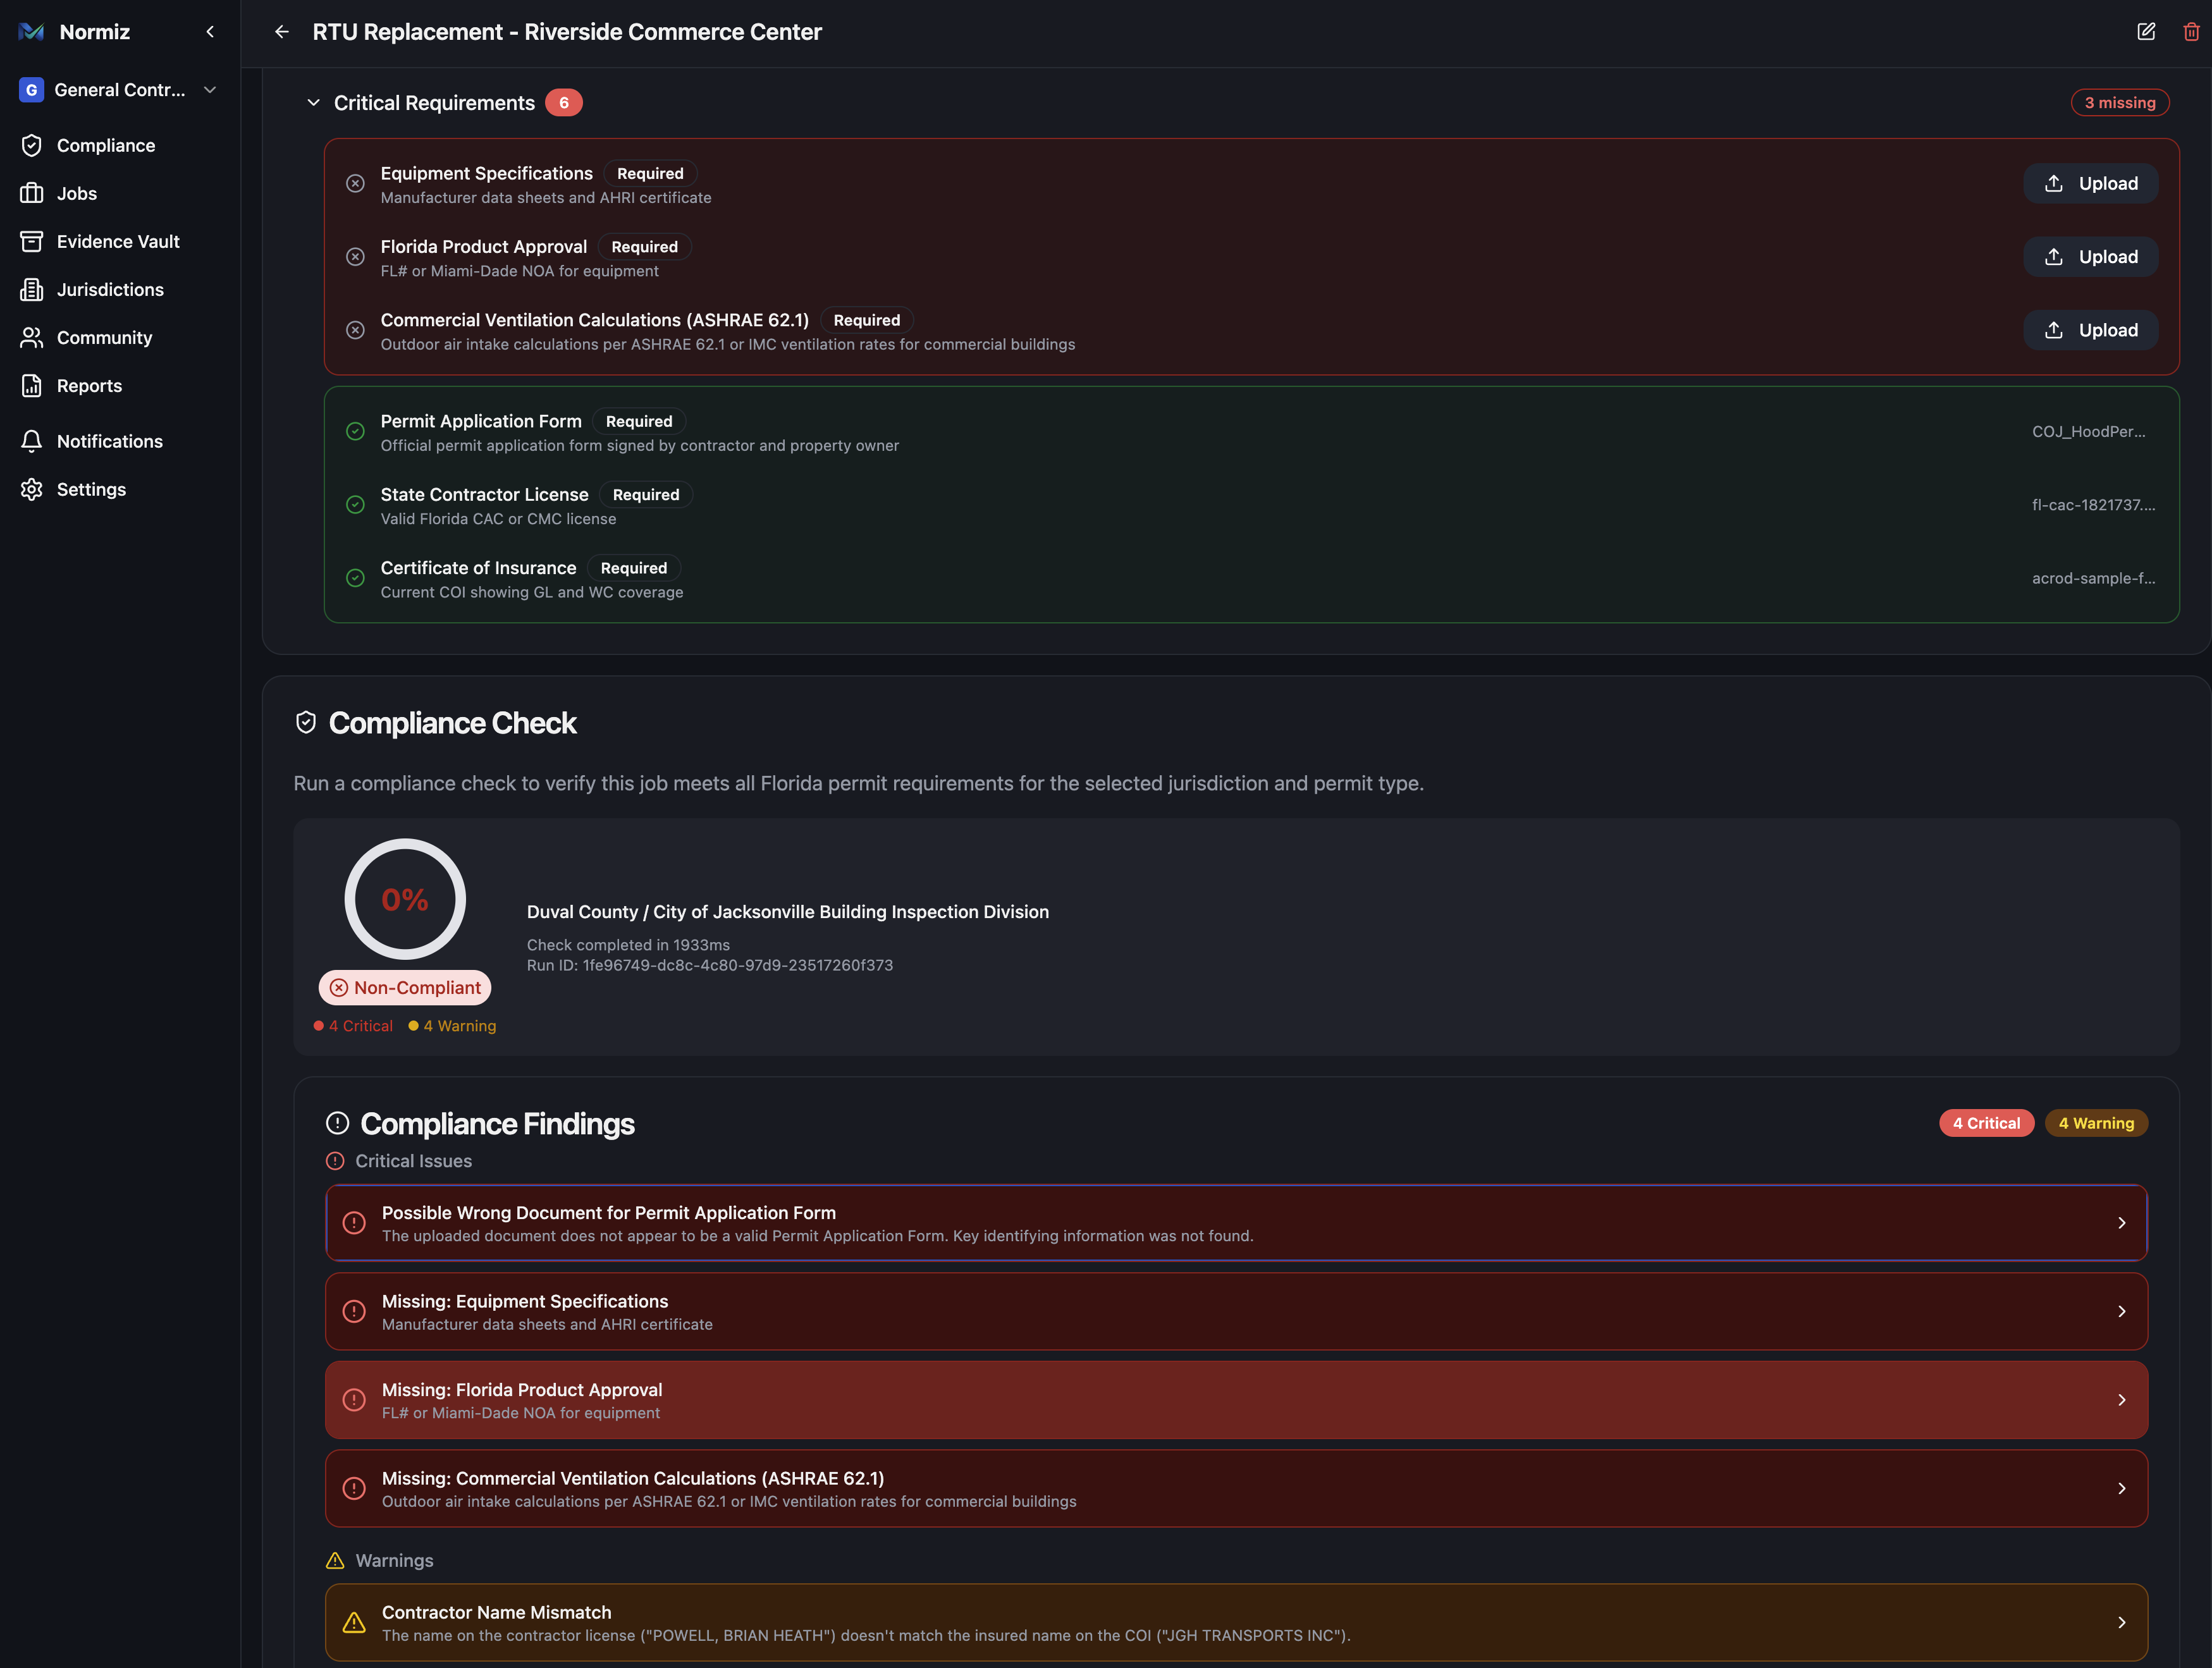The image size is (2212, 1668).
Task: Collapse the sidebar with the chevron icon
Action: coord(210,32)
